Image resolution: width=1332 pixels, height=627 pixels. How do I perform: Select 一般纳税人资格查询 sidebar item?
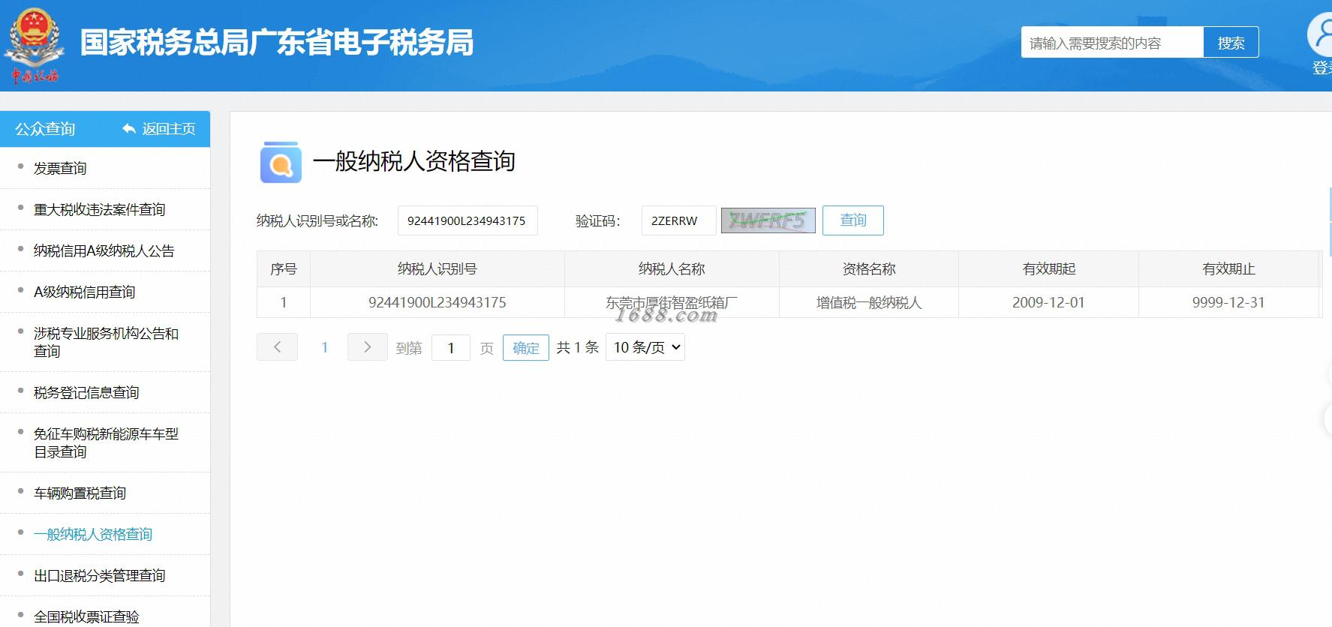click(x=93, y=534)
